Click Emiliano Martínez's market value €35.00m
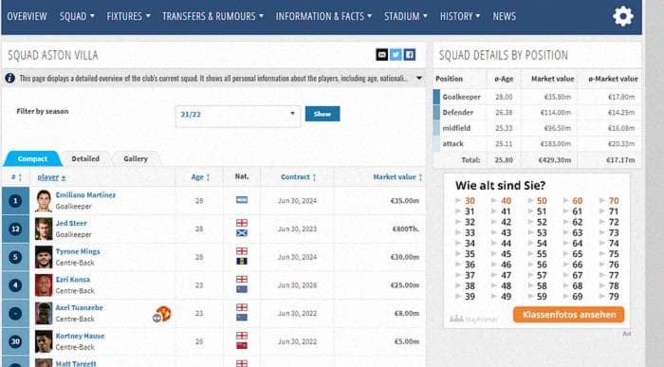Screen dimensions: 664x367 [405, 201]
